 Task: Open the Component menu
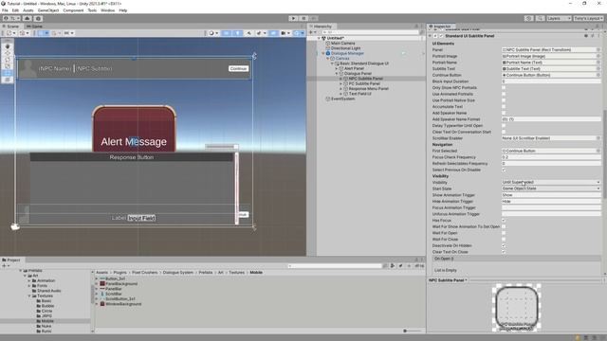[73, 10]
